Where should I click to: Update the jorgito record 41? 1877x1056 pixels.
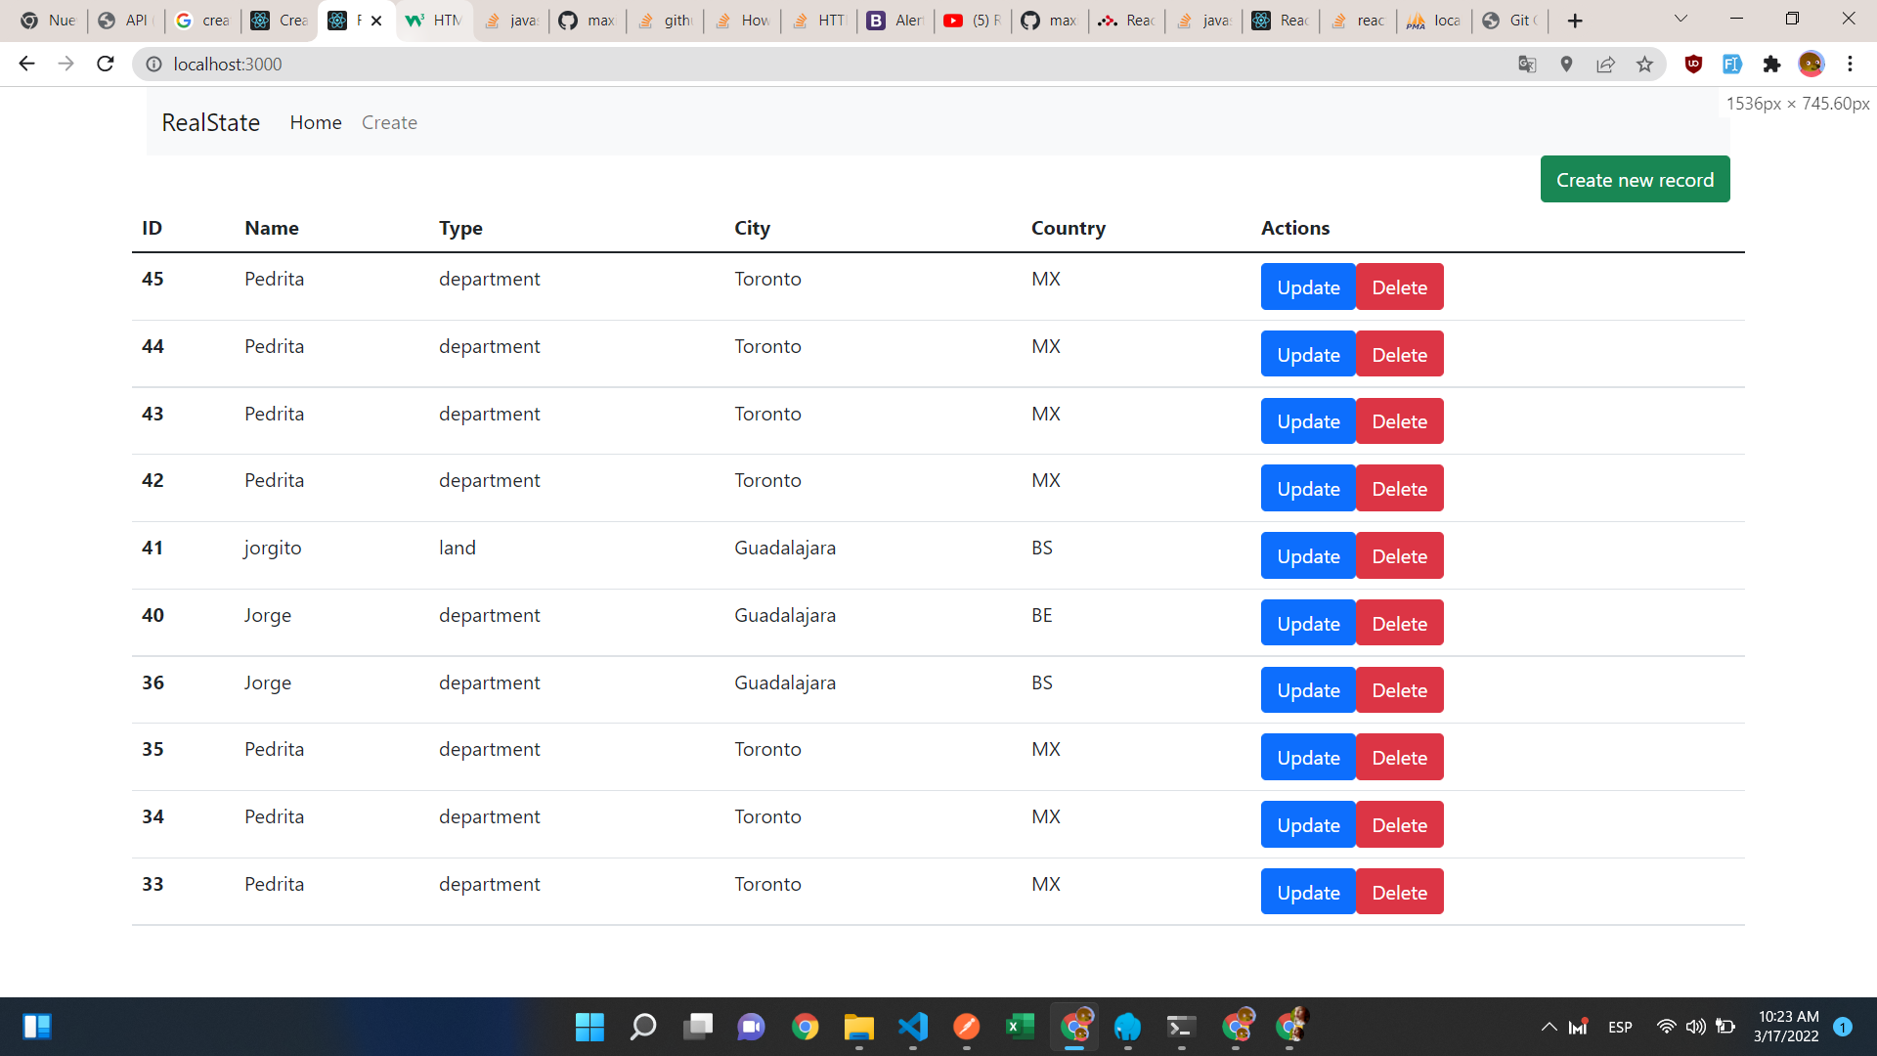pyautogui.click(x=1308, y=555)
